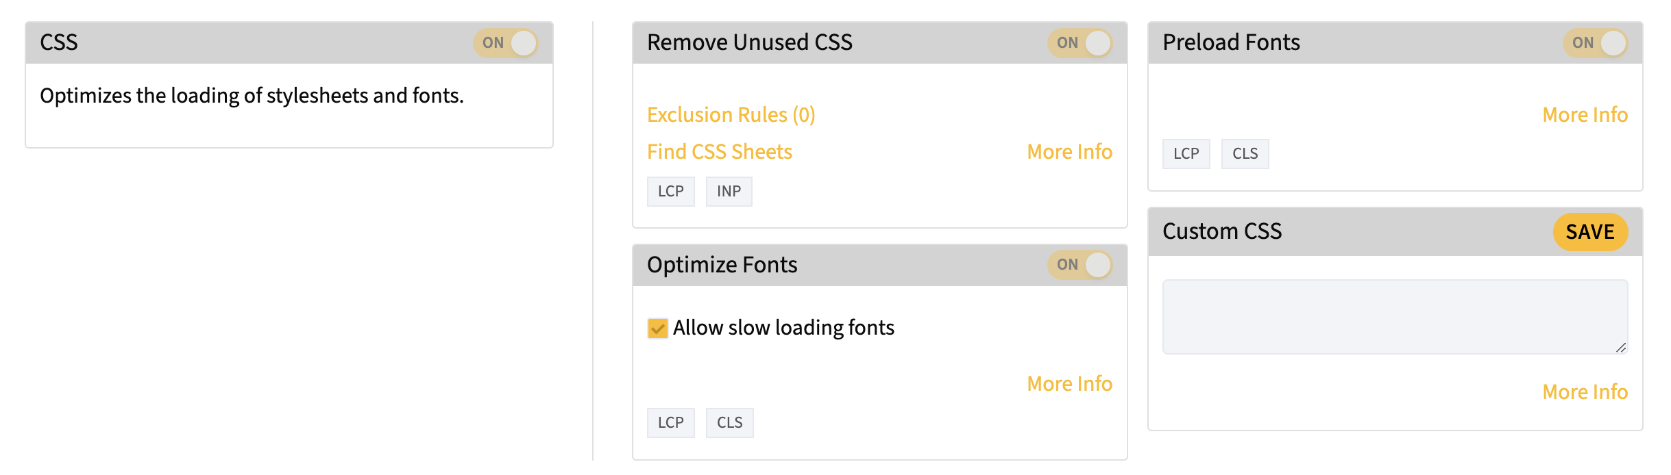Image resolution: width=1671 pixels, height=475 pixels.
Task: Save the Custom CSS
Action: pyautogui.click(x=1590, y=232)
